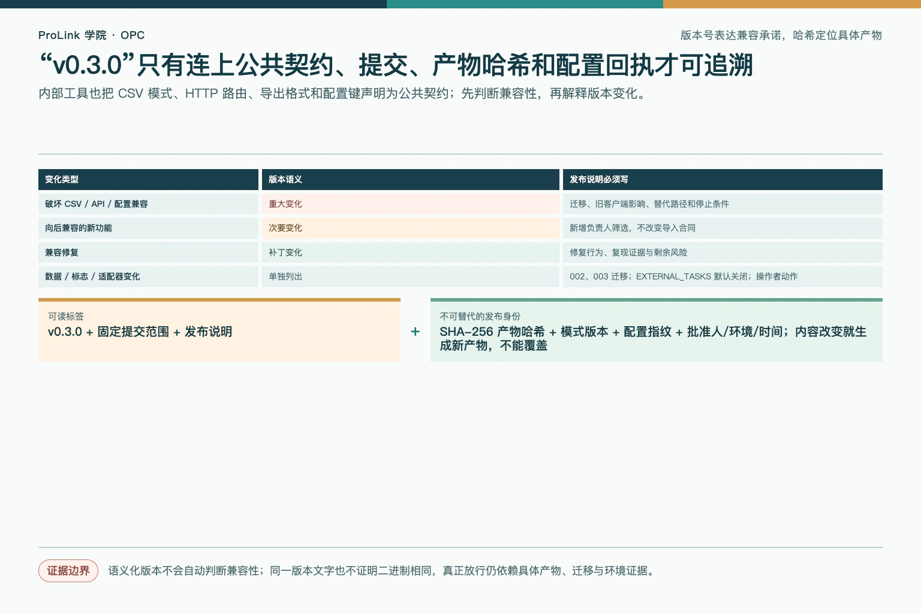Click the text 'v0.3.0 + 固定提交范围 + 发布说明'
The image size is (921, 614).
tap(140, 332)
